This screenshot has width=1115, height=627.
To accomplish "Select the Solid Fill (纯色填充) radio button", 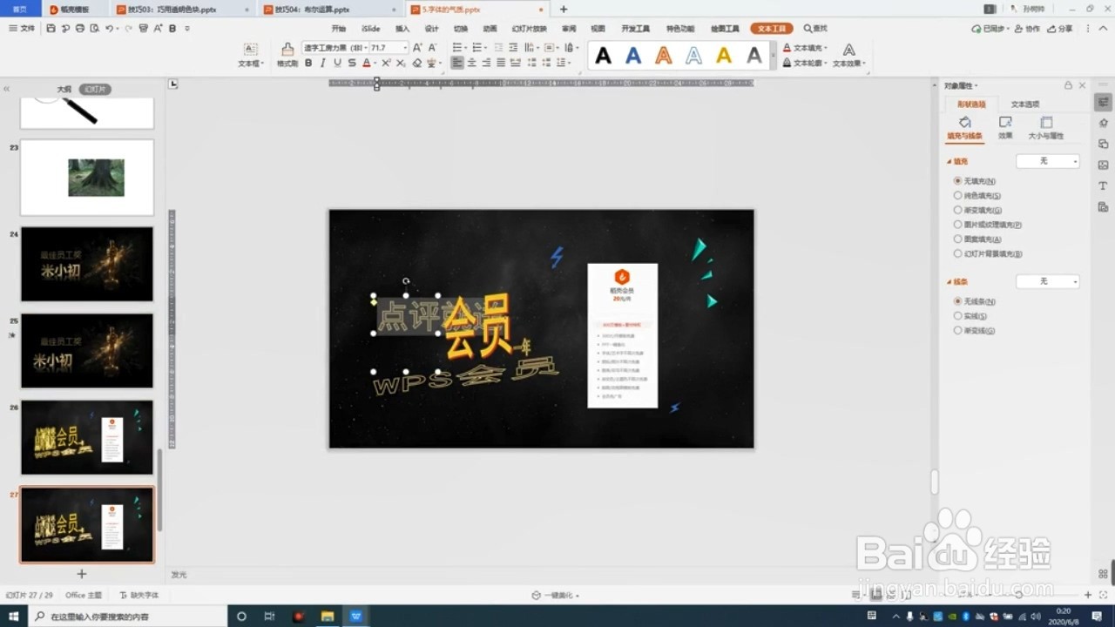I will point(958,196).
